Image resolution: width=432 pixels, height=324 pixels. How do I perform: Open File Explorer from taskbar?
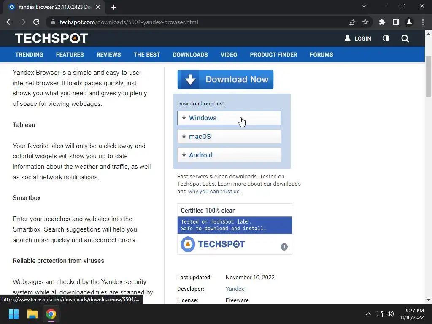tap(32, 314)
